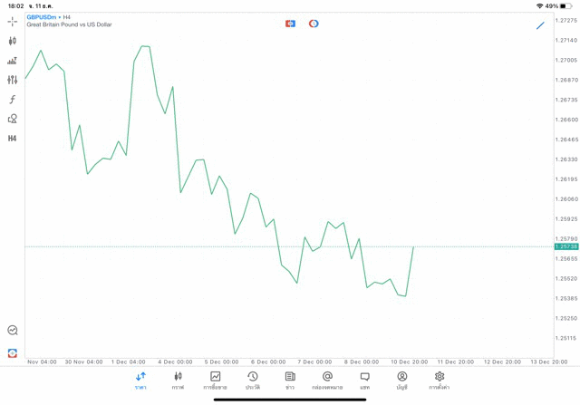This screenshot has height=405, width=580.
Task: Open candlestick chart type selector
Action: 12,41
